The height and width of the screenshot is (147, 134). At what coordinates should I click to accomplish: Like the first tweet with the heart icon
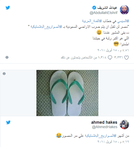click(127, 58)
